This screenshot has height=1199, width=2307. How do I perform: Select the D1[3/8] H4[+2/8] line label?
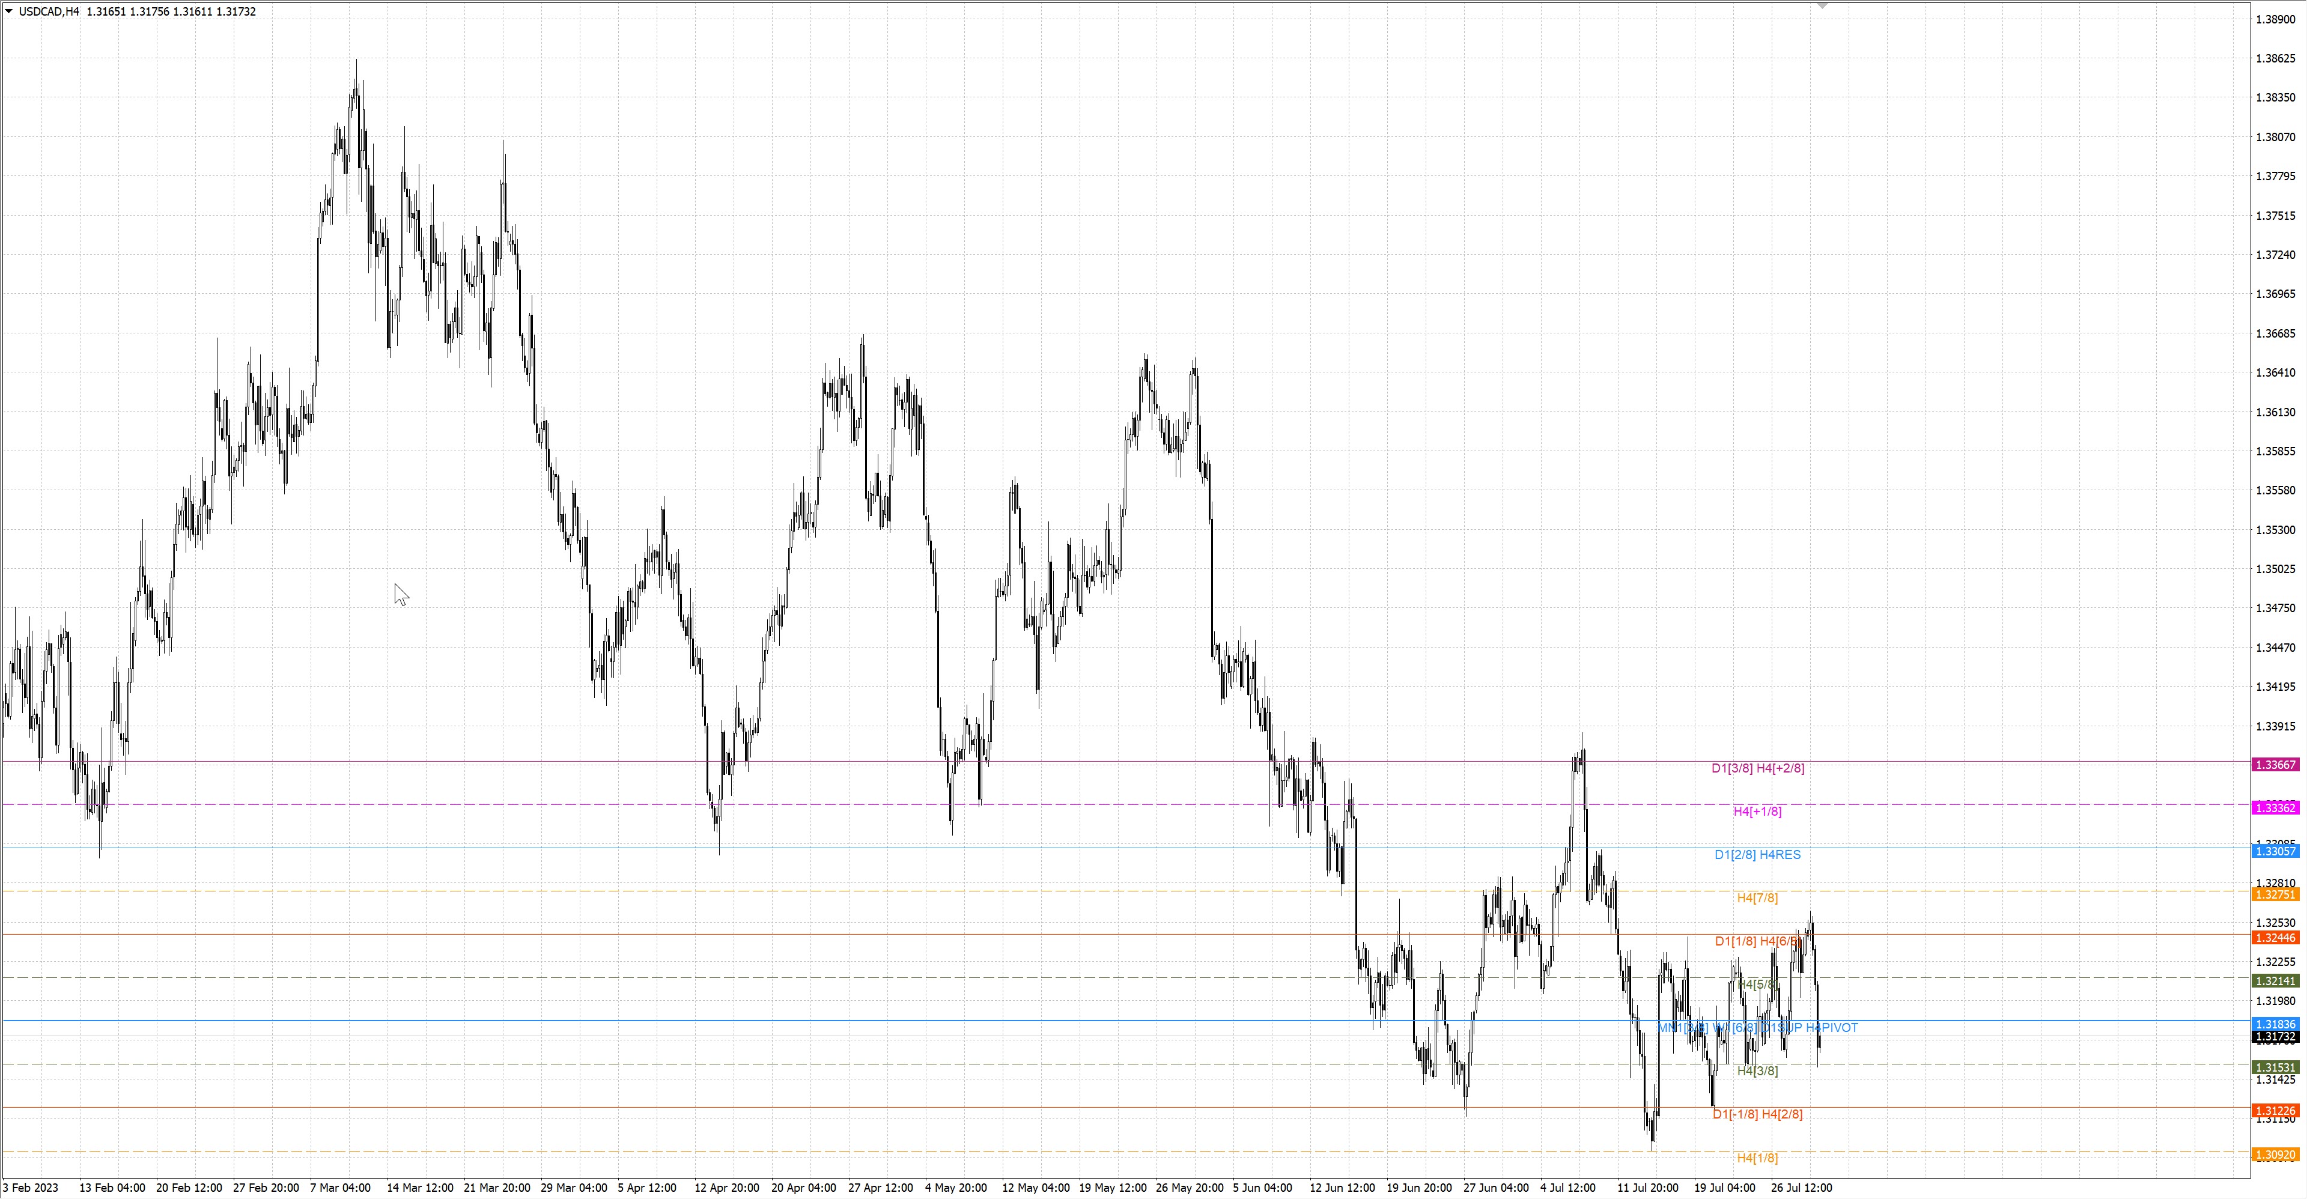(x=1757, y=768)
